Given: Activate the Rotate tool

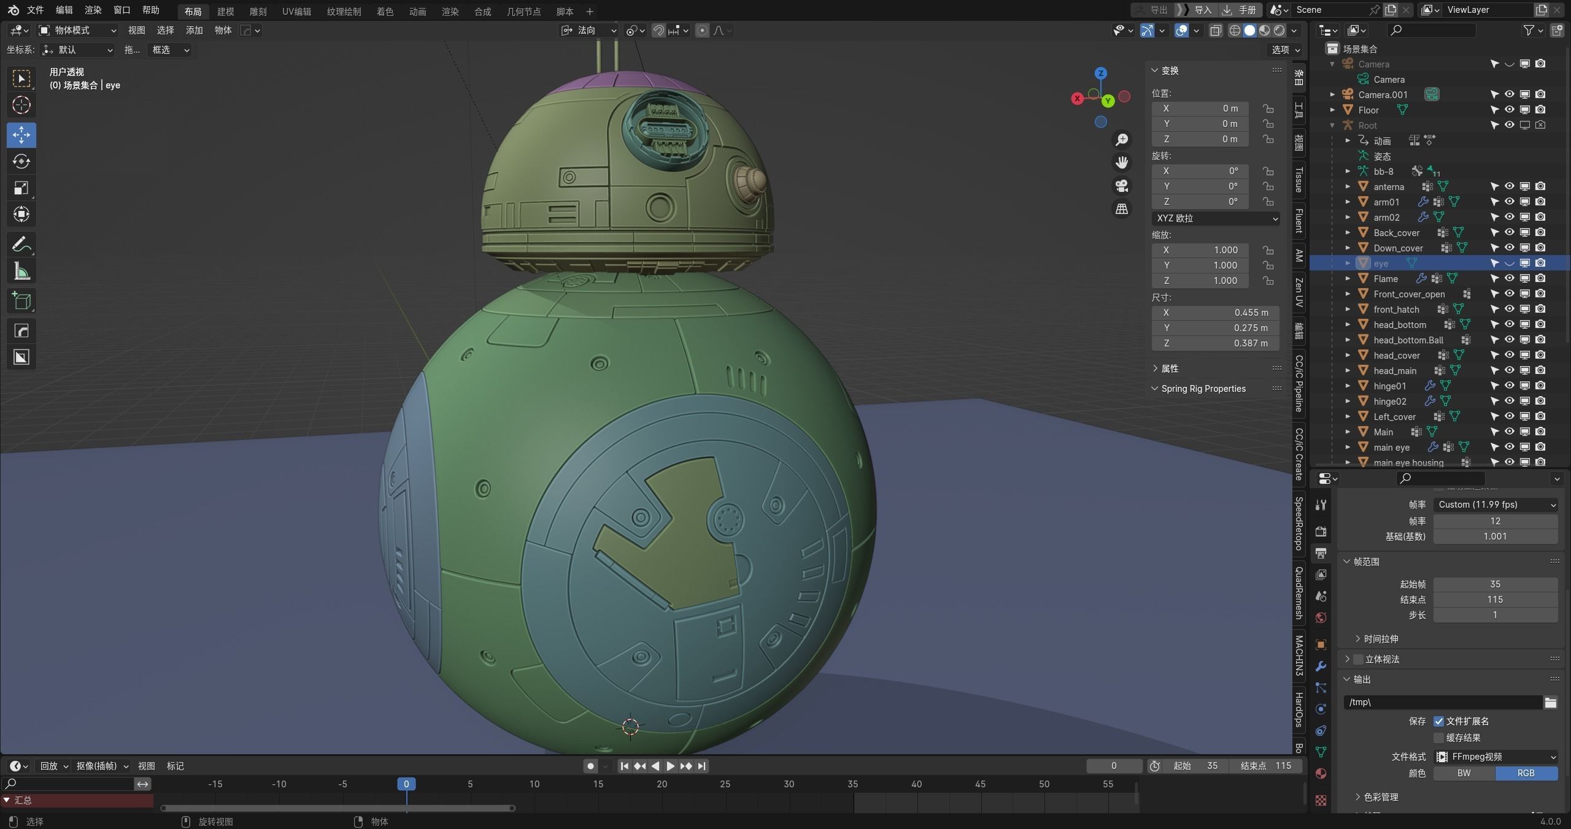Looking at the screenshot, I should tap(21, 161).
